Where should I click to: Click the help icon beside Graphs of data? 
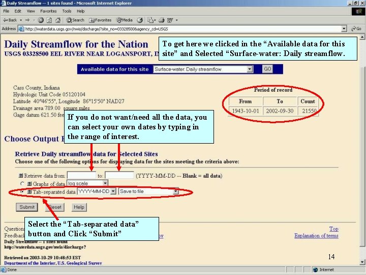[29, 184]
